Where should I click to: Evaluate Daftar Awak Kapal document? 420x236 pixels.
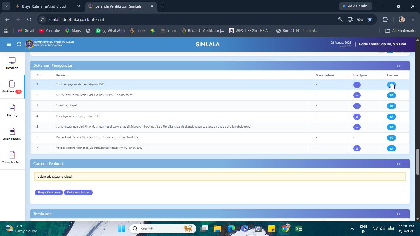click(x=391, y=138)
